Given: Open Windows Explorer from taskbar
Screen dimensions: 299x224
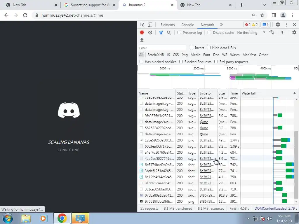Looking at the screenshot, I should pyautogui.click(x=26, y=218).
